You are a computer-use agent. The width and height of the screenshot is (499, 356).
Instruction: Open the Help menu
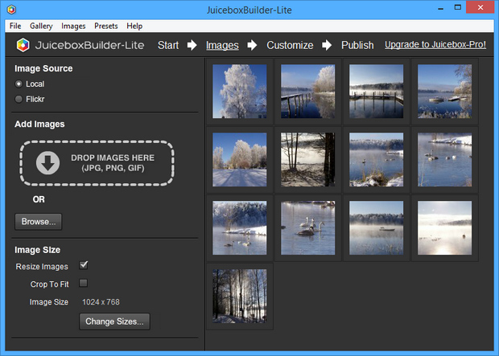134,26
